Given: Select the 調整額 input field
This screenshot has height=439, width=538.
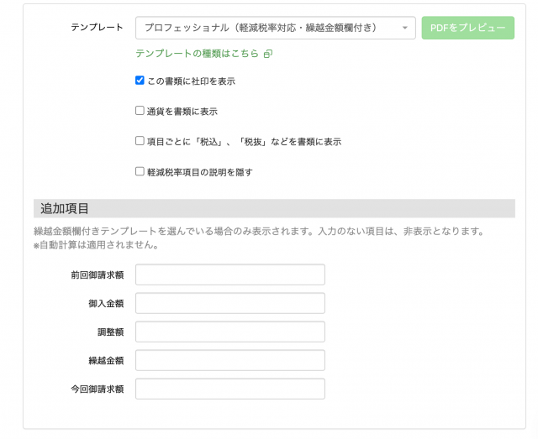Looking at the screenshot, I should point(229,332).
